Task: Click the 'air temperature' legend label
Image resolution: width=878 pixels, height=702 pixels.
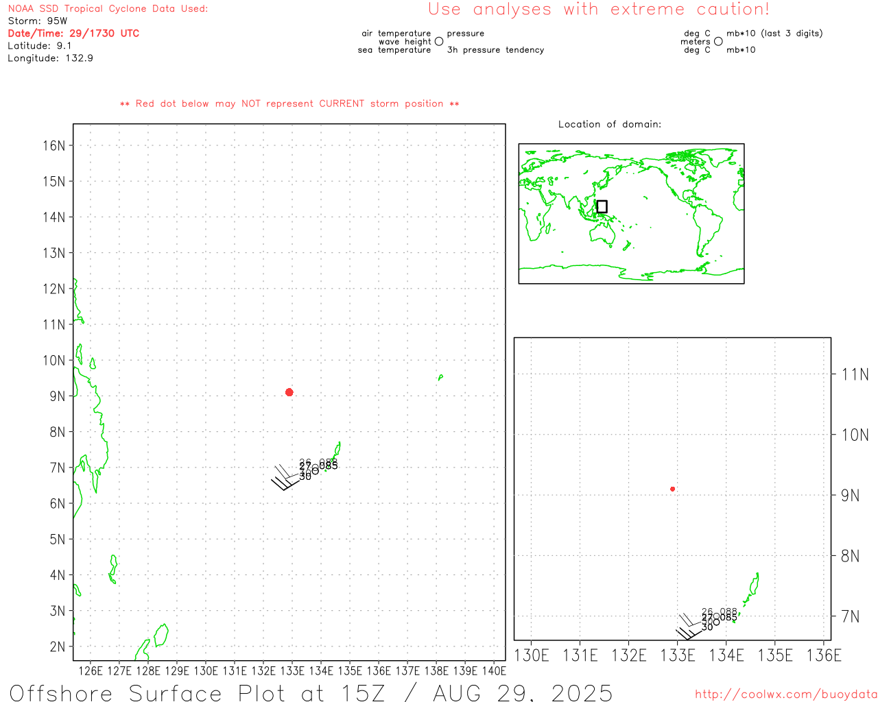Action: coord(396,34)
